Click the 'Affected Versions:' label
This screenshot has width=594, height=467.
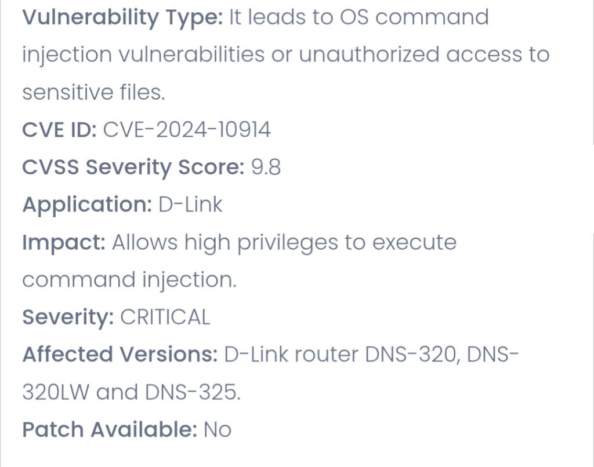point(119,355)
